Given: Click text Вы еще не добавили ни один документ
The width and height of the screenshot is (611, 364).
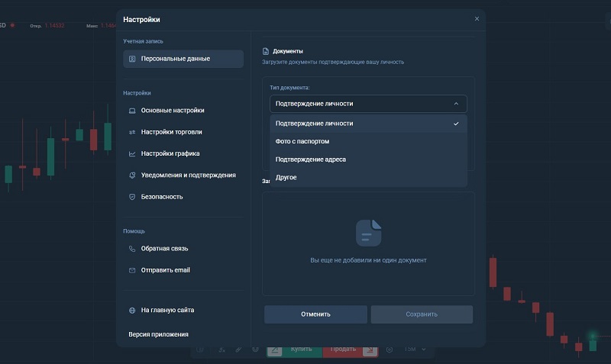Looking at the screenshot, I should pyautogui.click(x=368, y=260).
